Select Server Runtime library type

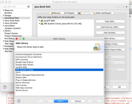[x=59, y=83]
